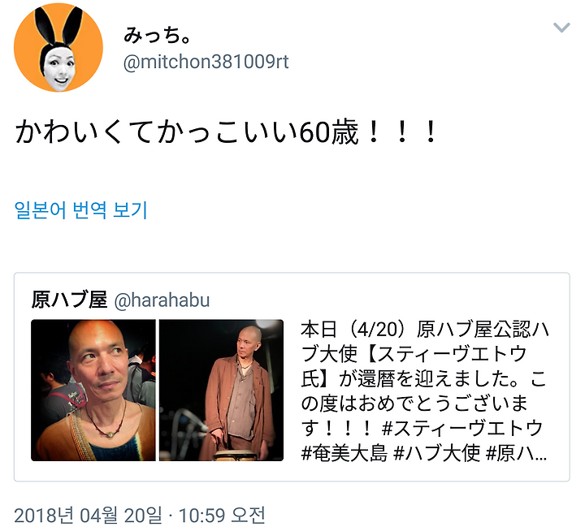The image size is (585, 531).
Task: Open the みっち。 display name profile
Action: [157, 36]
